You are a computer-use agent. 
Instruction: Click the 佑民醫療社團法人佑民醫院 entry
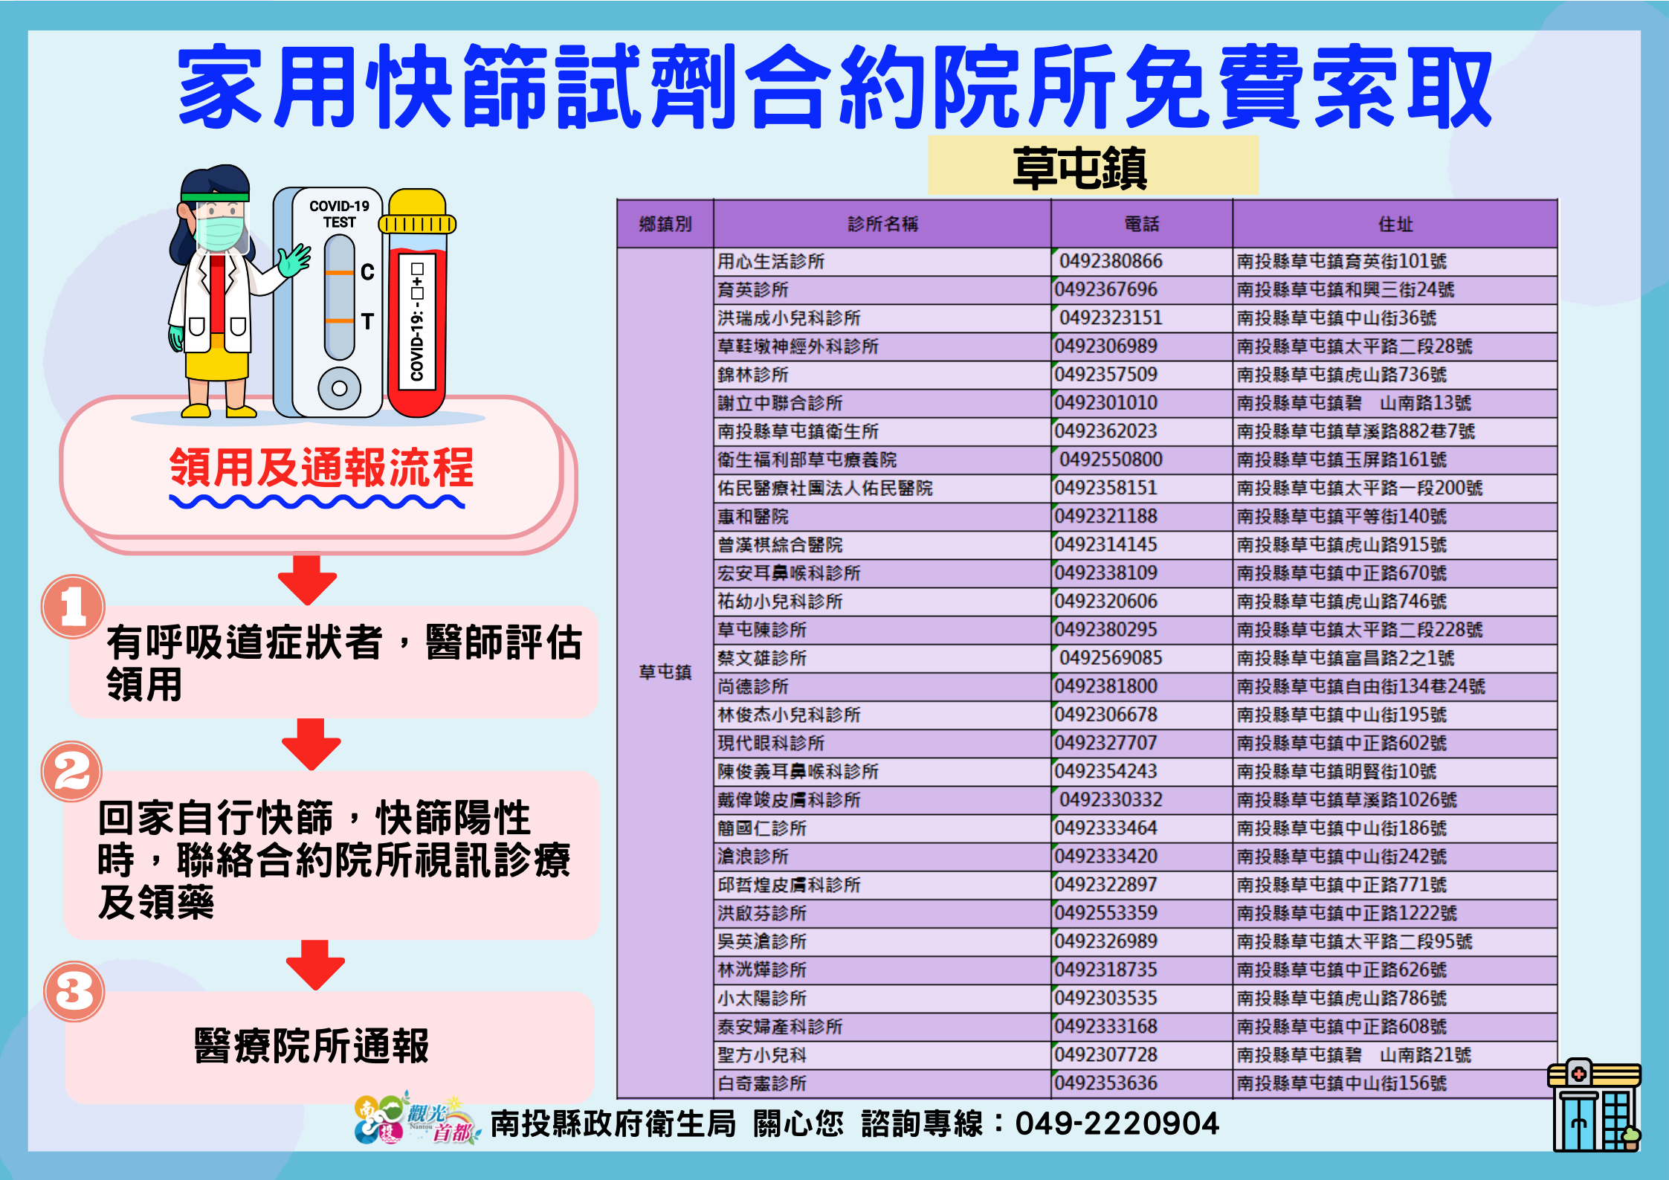[824, 489]
